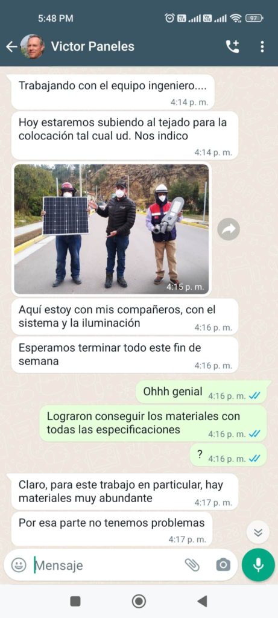Select the "Esperamos terminar todo este fin de semana" message
The width and height of the screenshot is (278, 618).
[x=125, y=355]
